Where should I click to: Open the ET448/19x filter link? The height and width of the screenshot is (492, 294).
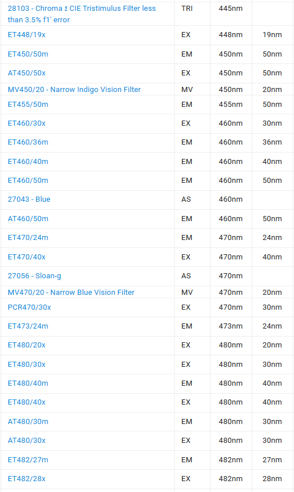(x=27, y=35)
